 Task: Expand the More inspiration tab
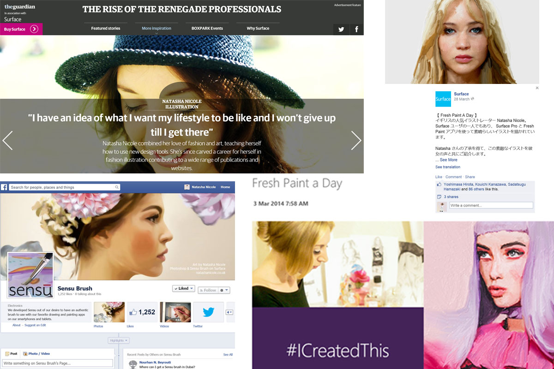coord(157,29)
